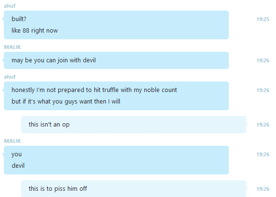276x197 pixels.
Task: Select the 'may be you can join with devil' message
Action: click(x=116, y=60)
